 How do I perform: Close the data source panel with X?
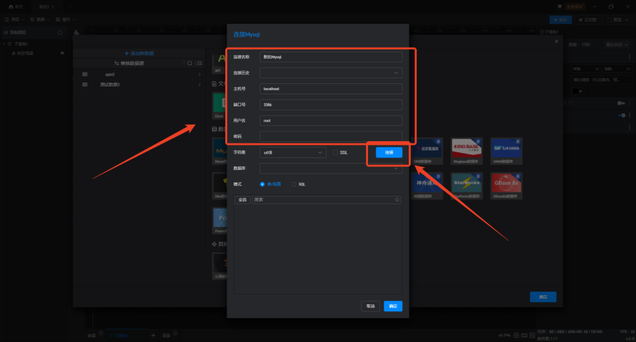(556, 41)
